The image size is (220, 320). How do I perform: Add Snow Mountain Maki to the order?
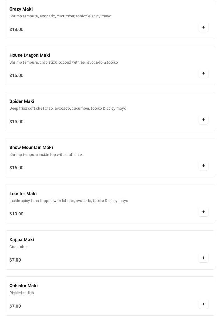tap(203, 166)
